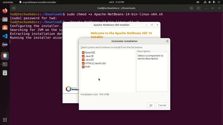Image resolution: width=223 pixels, height=125 pixels.
Task: Click the Description text area
Action: click(152, 72)
